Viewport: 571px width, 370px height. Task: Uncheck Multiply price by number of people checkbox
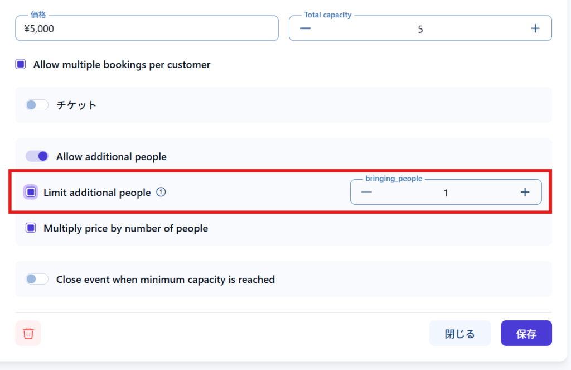coord(31,228)
